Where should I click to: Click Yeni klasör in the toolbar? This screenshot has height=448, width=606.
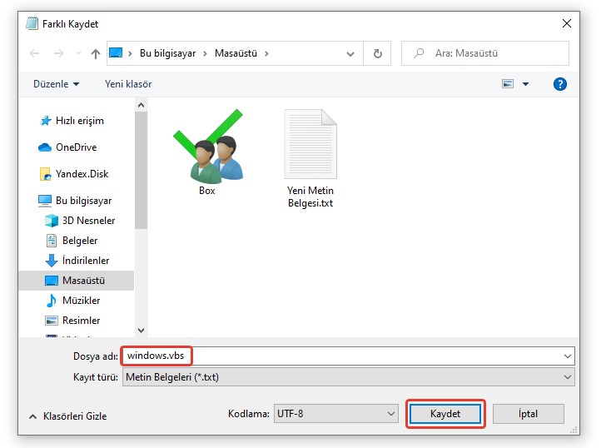(x=128, y=84)
